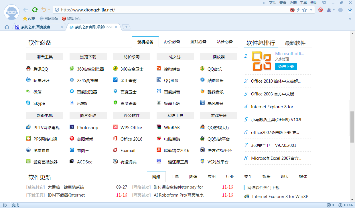Open the 工具 menu
Image resolution: width=355 pixels, height=208 pixels.
[303, 3]
